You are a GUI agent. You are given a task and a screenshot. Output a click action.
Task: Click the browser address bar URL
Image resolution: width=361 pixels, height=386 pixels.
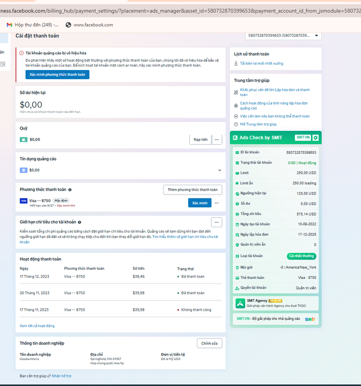pos(180,11)
